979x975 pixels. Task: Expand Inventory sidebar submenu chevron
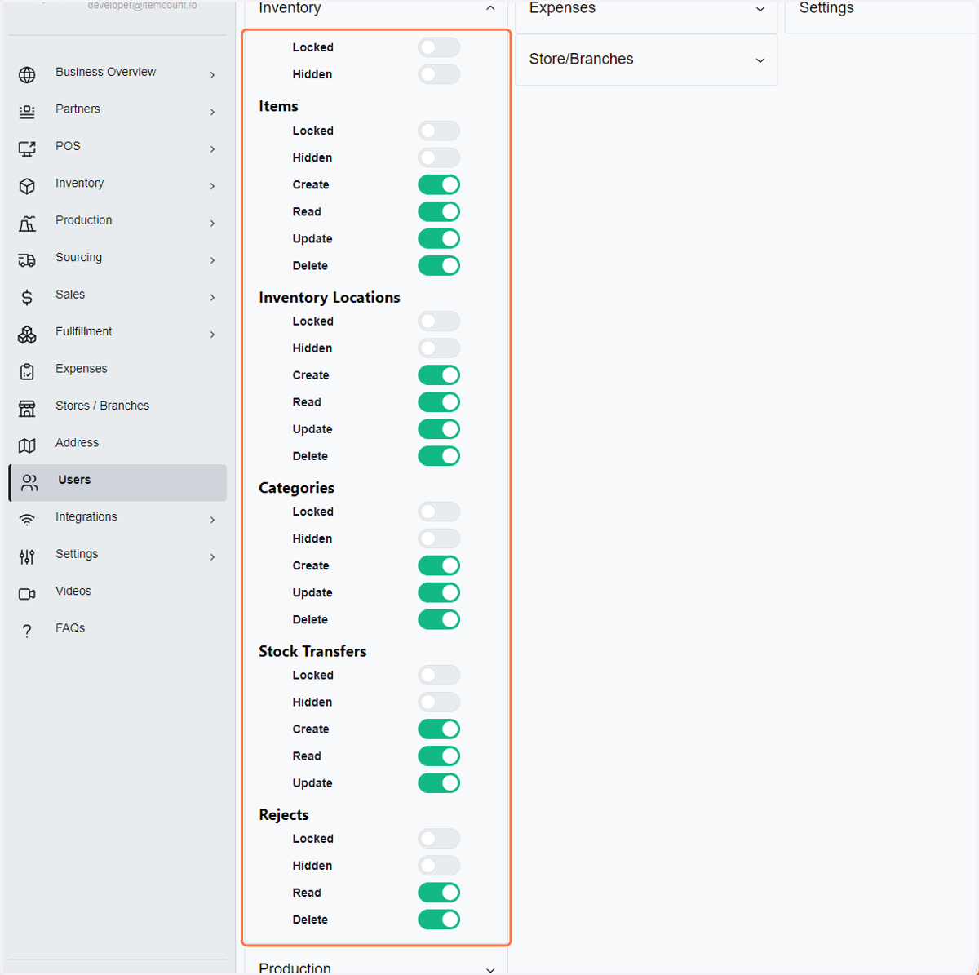(x=212, y=186)
